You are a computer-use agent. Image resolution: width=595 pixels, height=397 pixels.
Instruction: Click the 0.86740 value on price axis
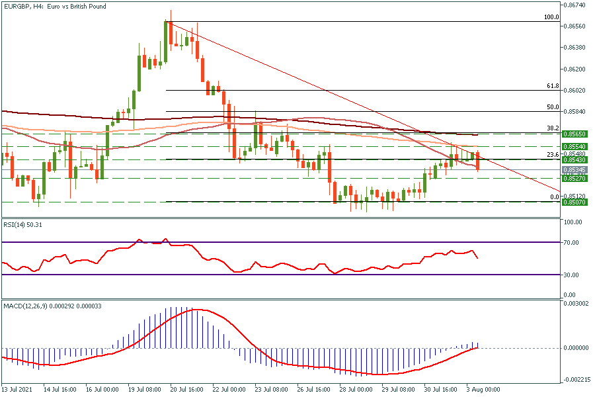(x=575, y=5)
